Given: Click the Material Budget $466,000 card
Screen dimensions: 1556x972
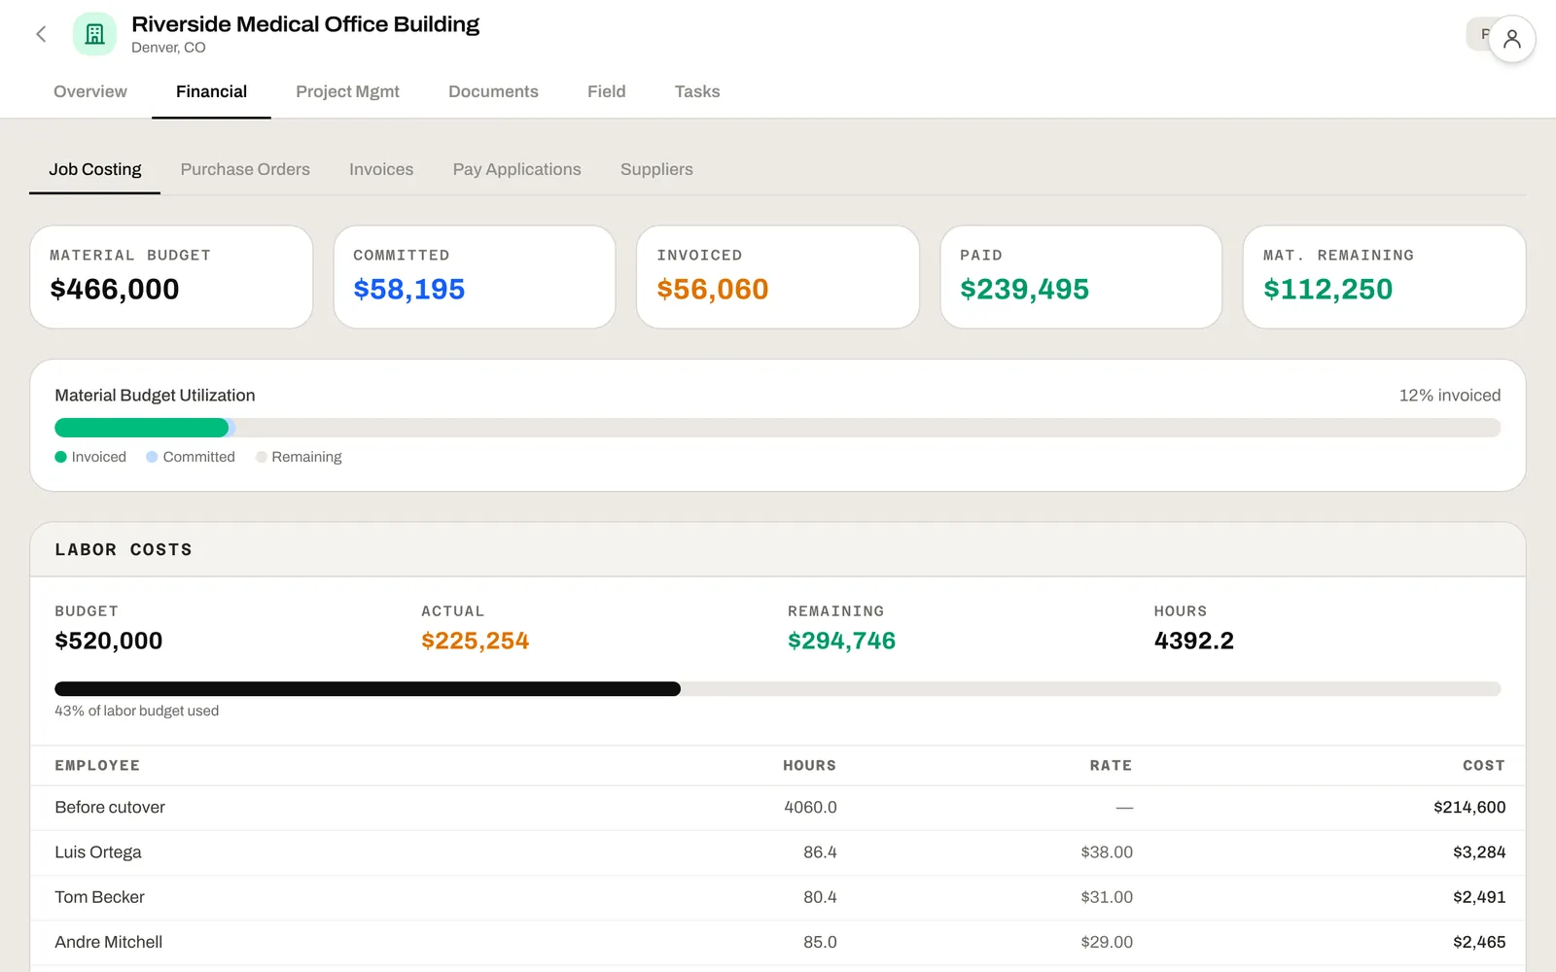Looking at the screenshot, I should pyautogui.click(x=171, y=277).
